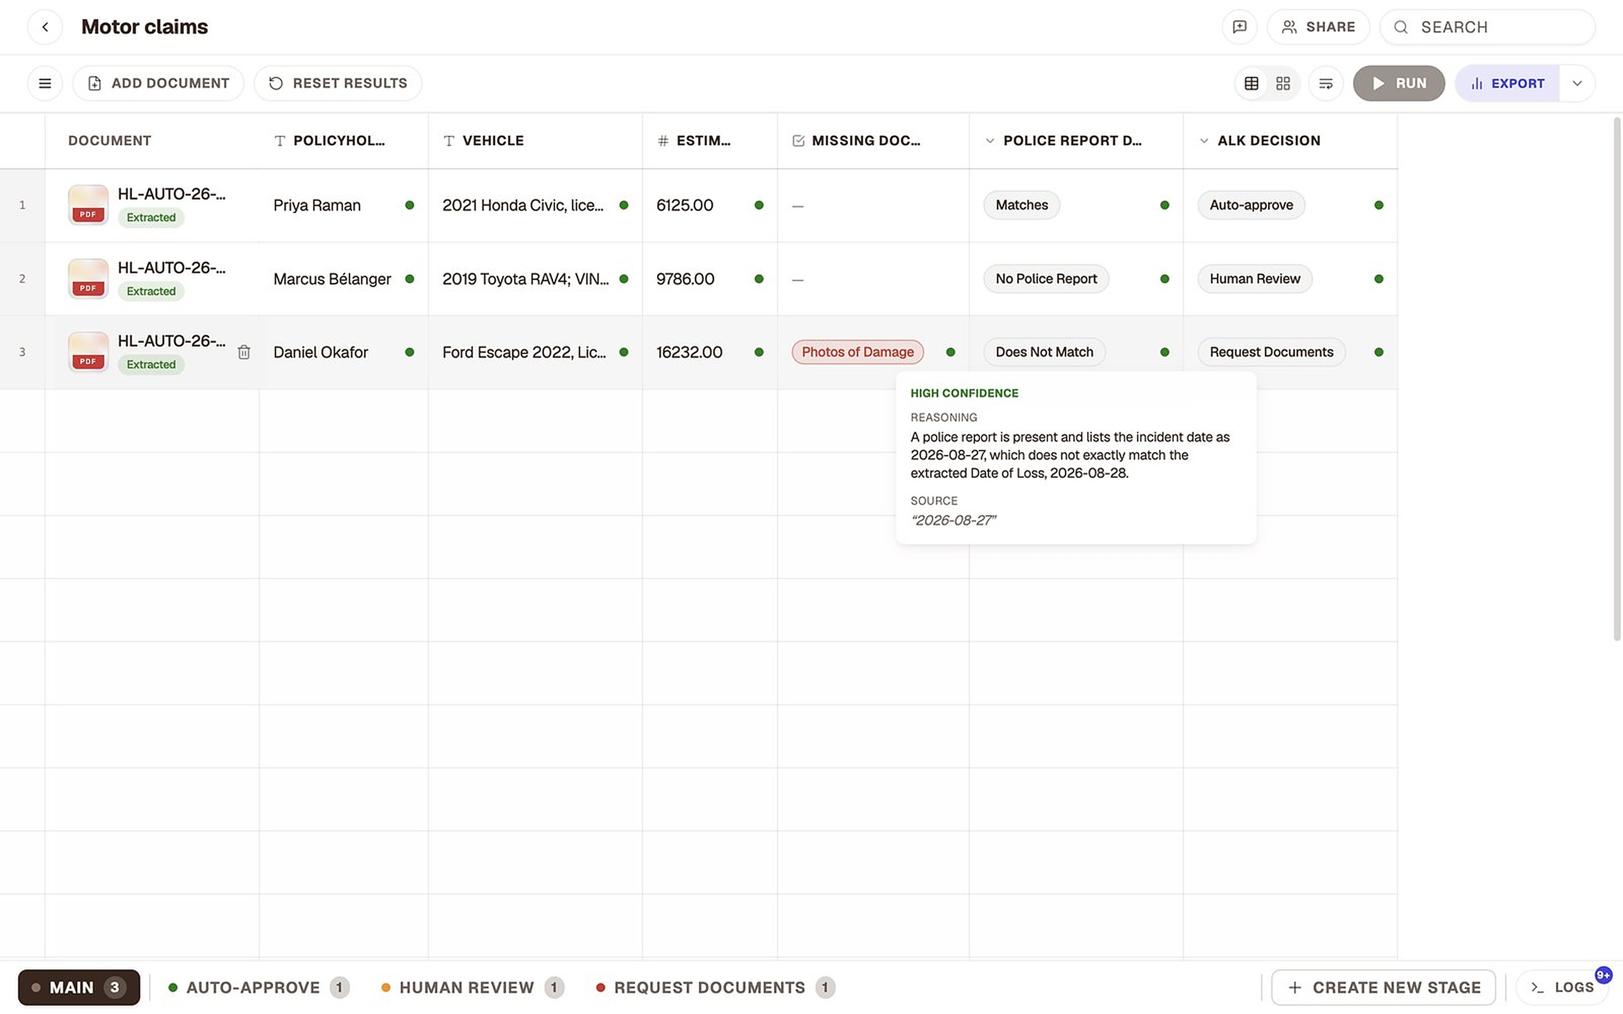Image resolution: width=1623 pixels, height=1014 pixels.
Task: Select the Main stage tab
Action: (79, 987)
